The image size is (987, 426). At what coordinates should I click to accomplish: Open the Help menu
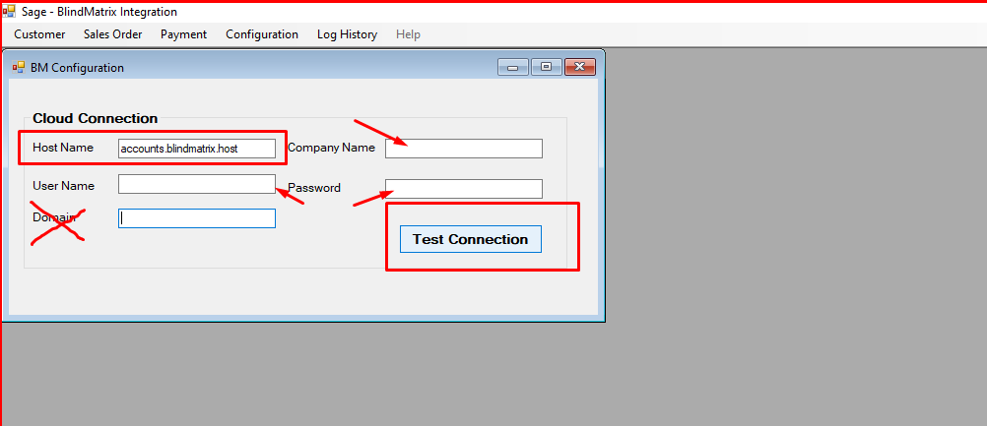tap(408, 34)
